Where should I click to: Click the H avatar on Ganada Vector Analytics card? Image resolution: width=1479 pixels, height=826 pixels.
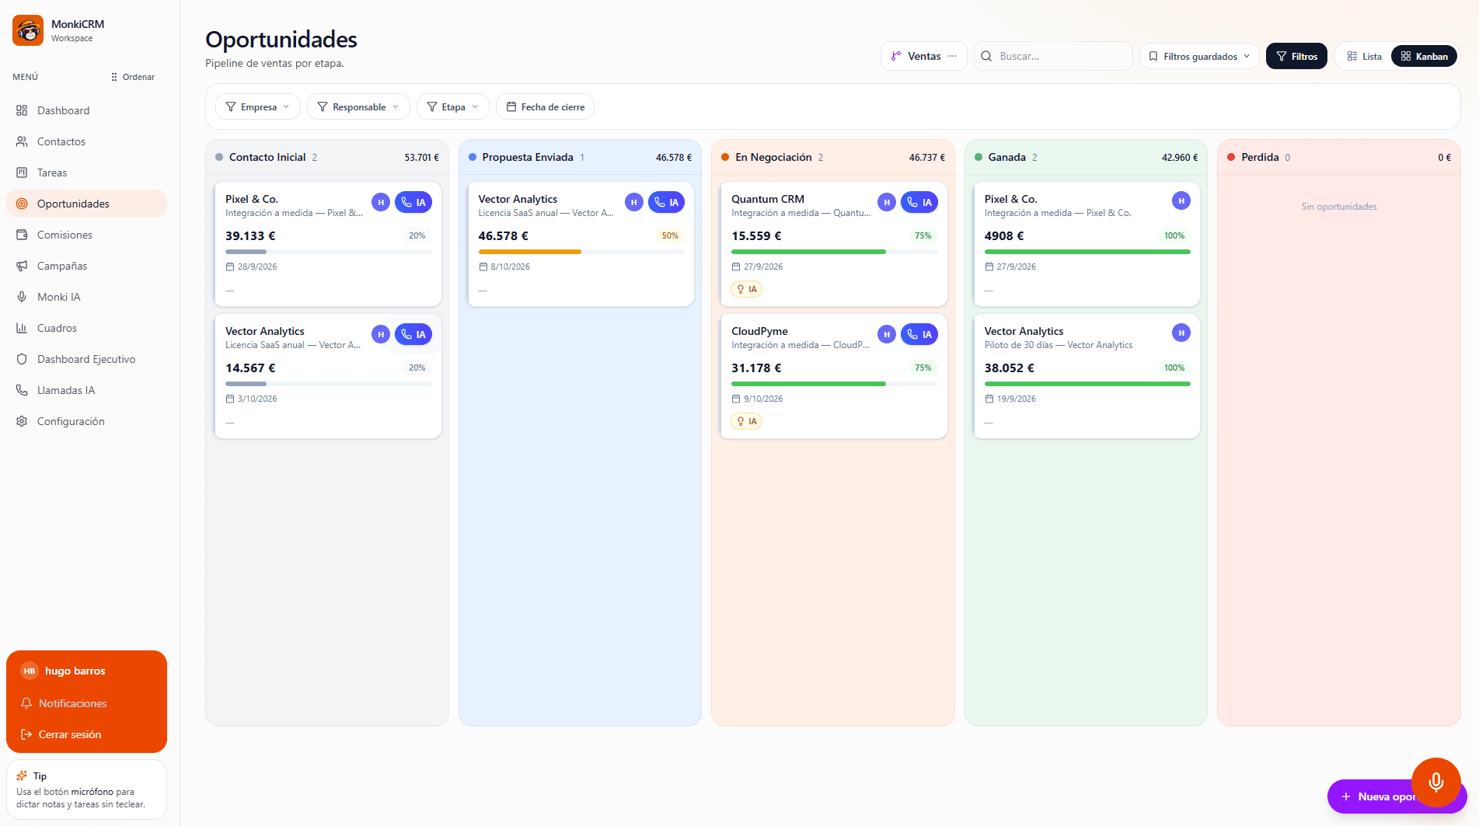1181,333
